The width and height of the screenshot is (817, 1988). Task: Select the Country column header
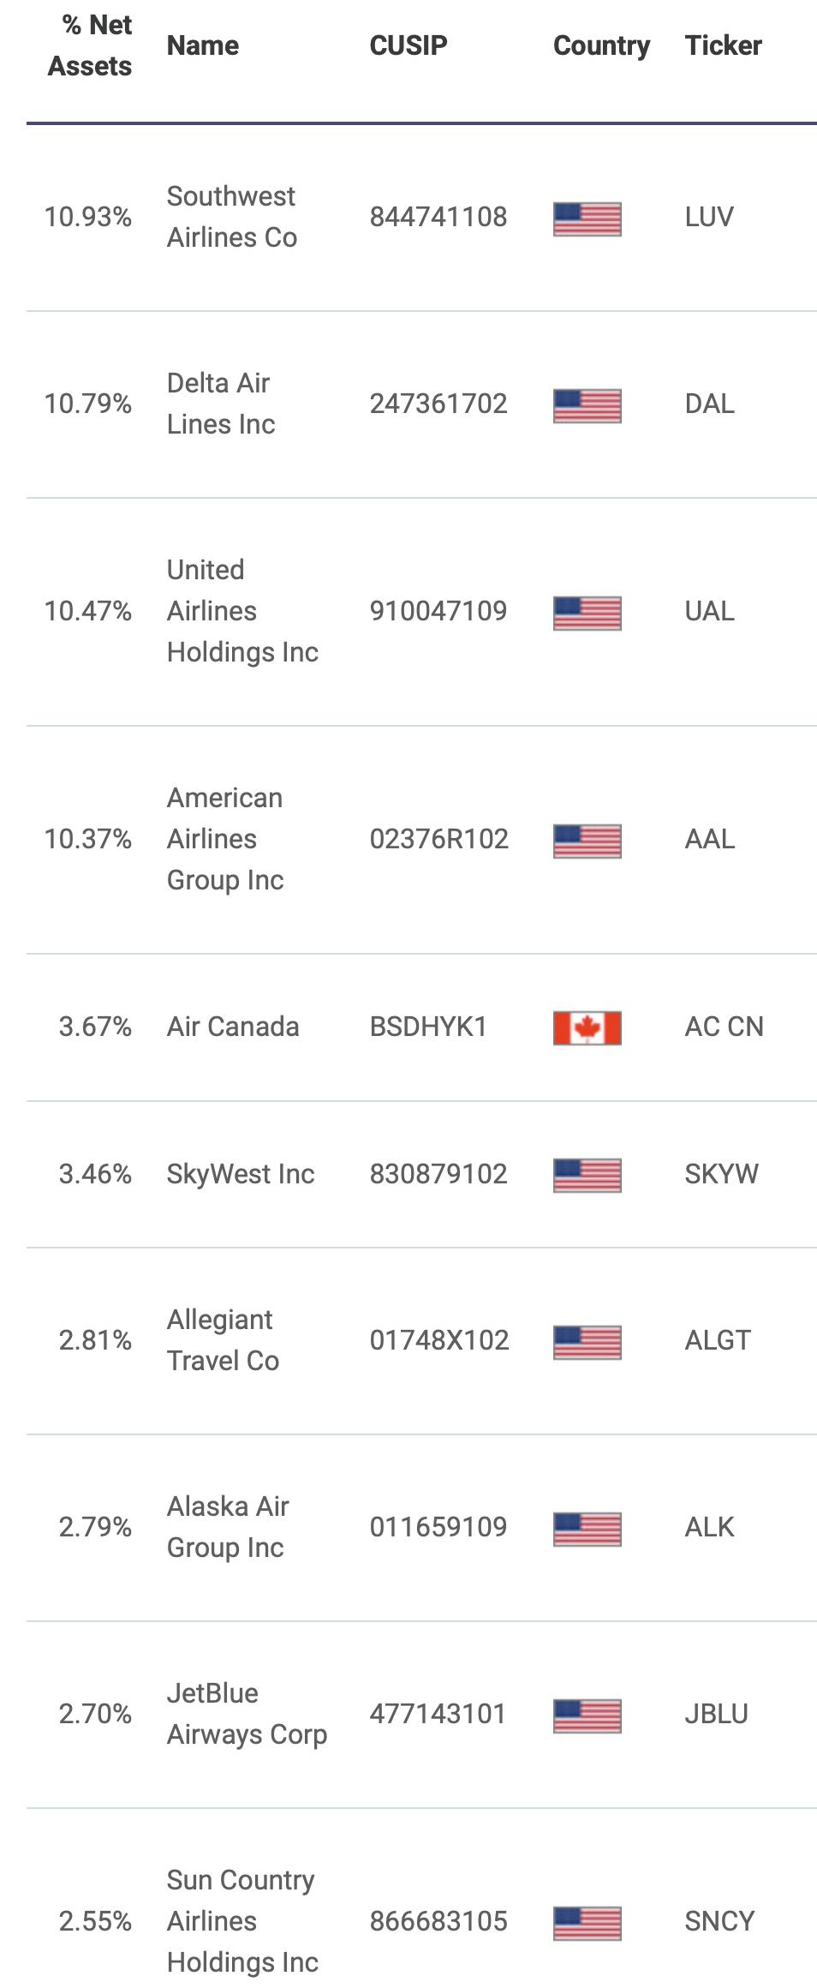pyautogui.click(x=601, y=45)
